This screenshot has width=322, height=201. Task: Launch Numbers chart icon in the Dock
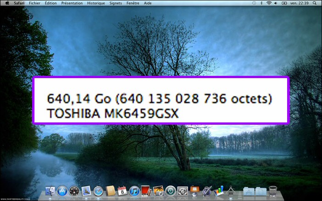click(x=219, y=191)
